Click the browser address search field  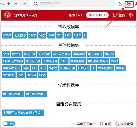[x=73, y=4]
